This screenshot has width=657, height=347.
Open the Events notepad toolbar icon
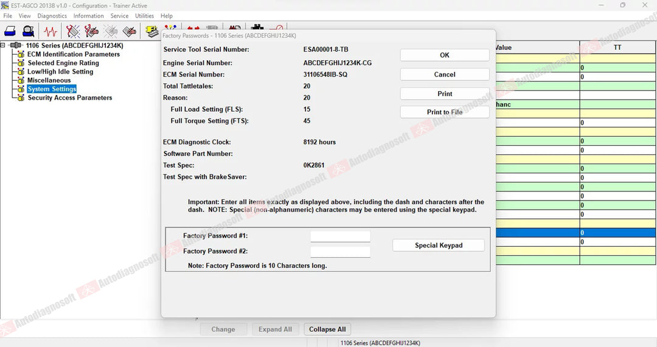tap(130, 31)
